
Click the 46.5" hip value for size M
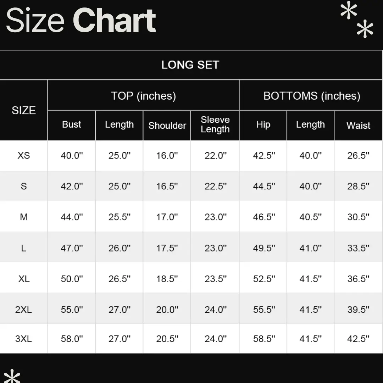point(264,217)
